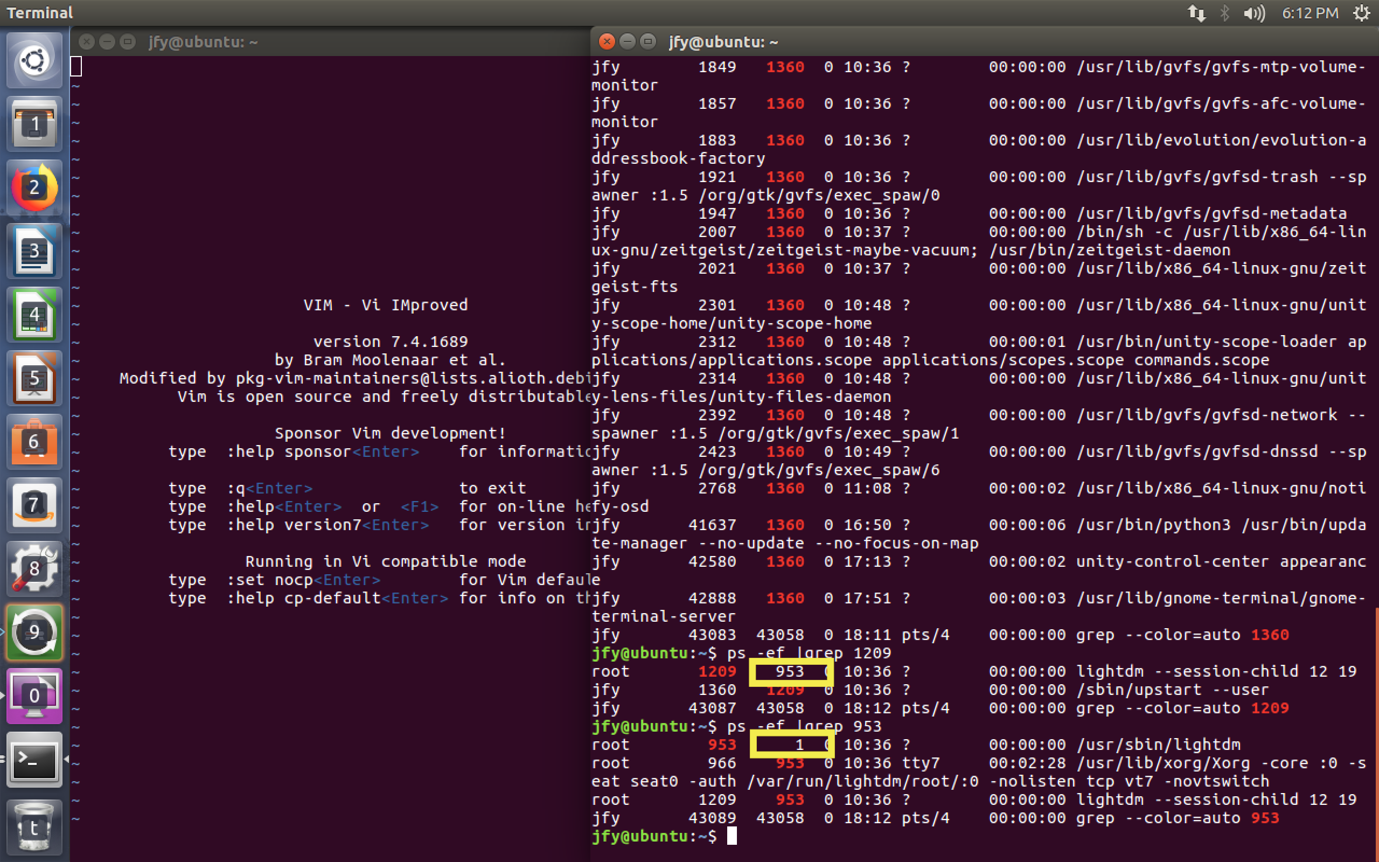Open the Ubuntu Dash search launcher
The image size is (1379, 862).
(x=34, y=60)
